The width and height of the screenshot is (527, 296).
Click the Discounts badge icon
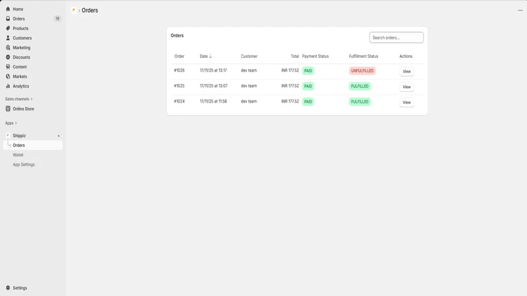click(8, 57)
